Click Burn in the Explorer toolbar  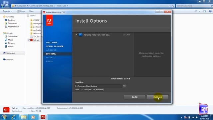31,11
